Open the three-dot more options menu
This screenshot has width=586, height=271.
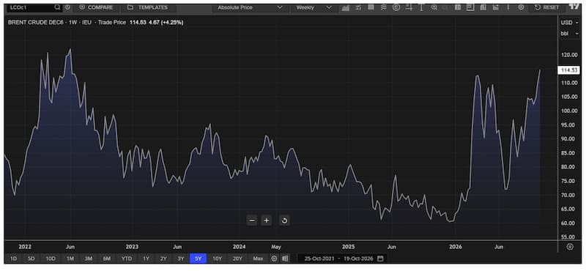[508, 7]
